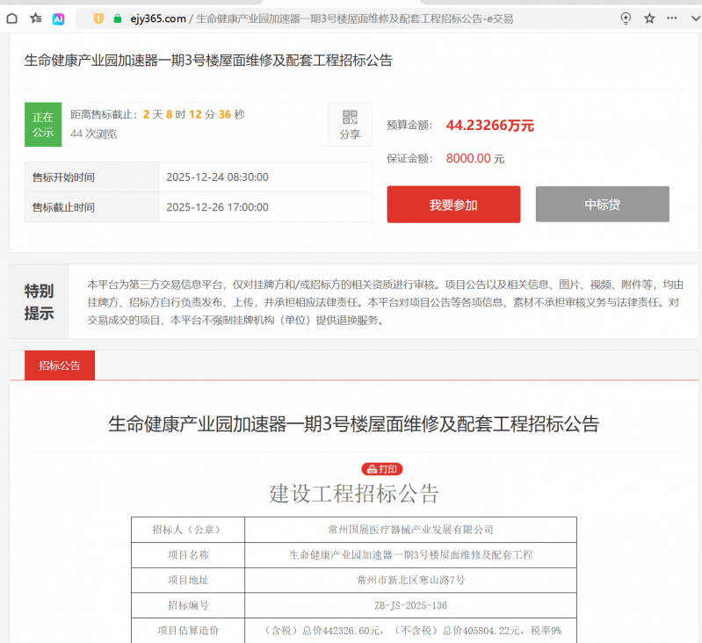Bookmark this page with the star icon
Viewport: 702px width, 643px height.
(x=650, y=18)
